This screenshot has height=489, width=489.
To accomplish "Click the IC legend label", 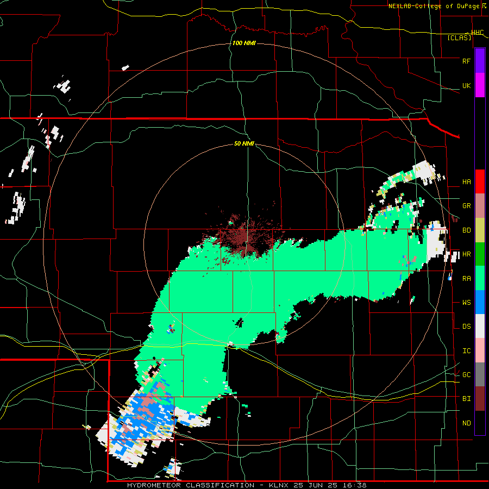I will point(466,351).
